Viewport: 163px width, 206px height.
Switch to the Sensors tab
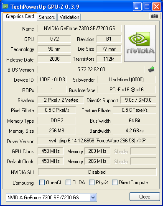point(47,17)
